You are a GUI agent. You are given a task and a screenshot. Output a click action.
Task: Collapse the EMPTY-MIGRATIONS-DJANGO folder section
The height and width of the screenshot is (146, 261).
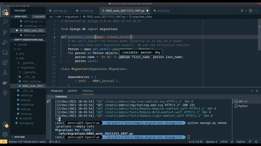pyautogui.click(x=28, y=40)
